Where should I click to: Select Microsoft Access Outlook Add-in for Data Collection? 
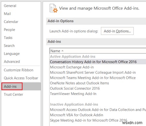[x=98, y=110]
